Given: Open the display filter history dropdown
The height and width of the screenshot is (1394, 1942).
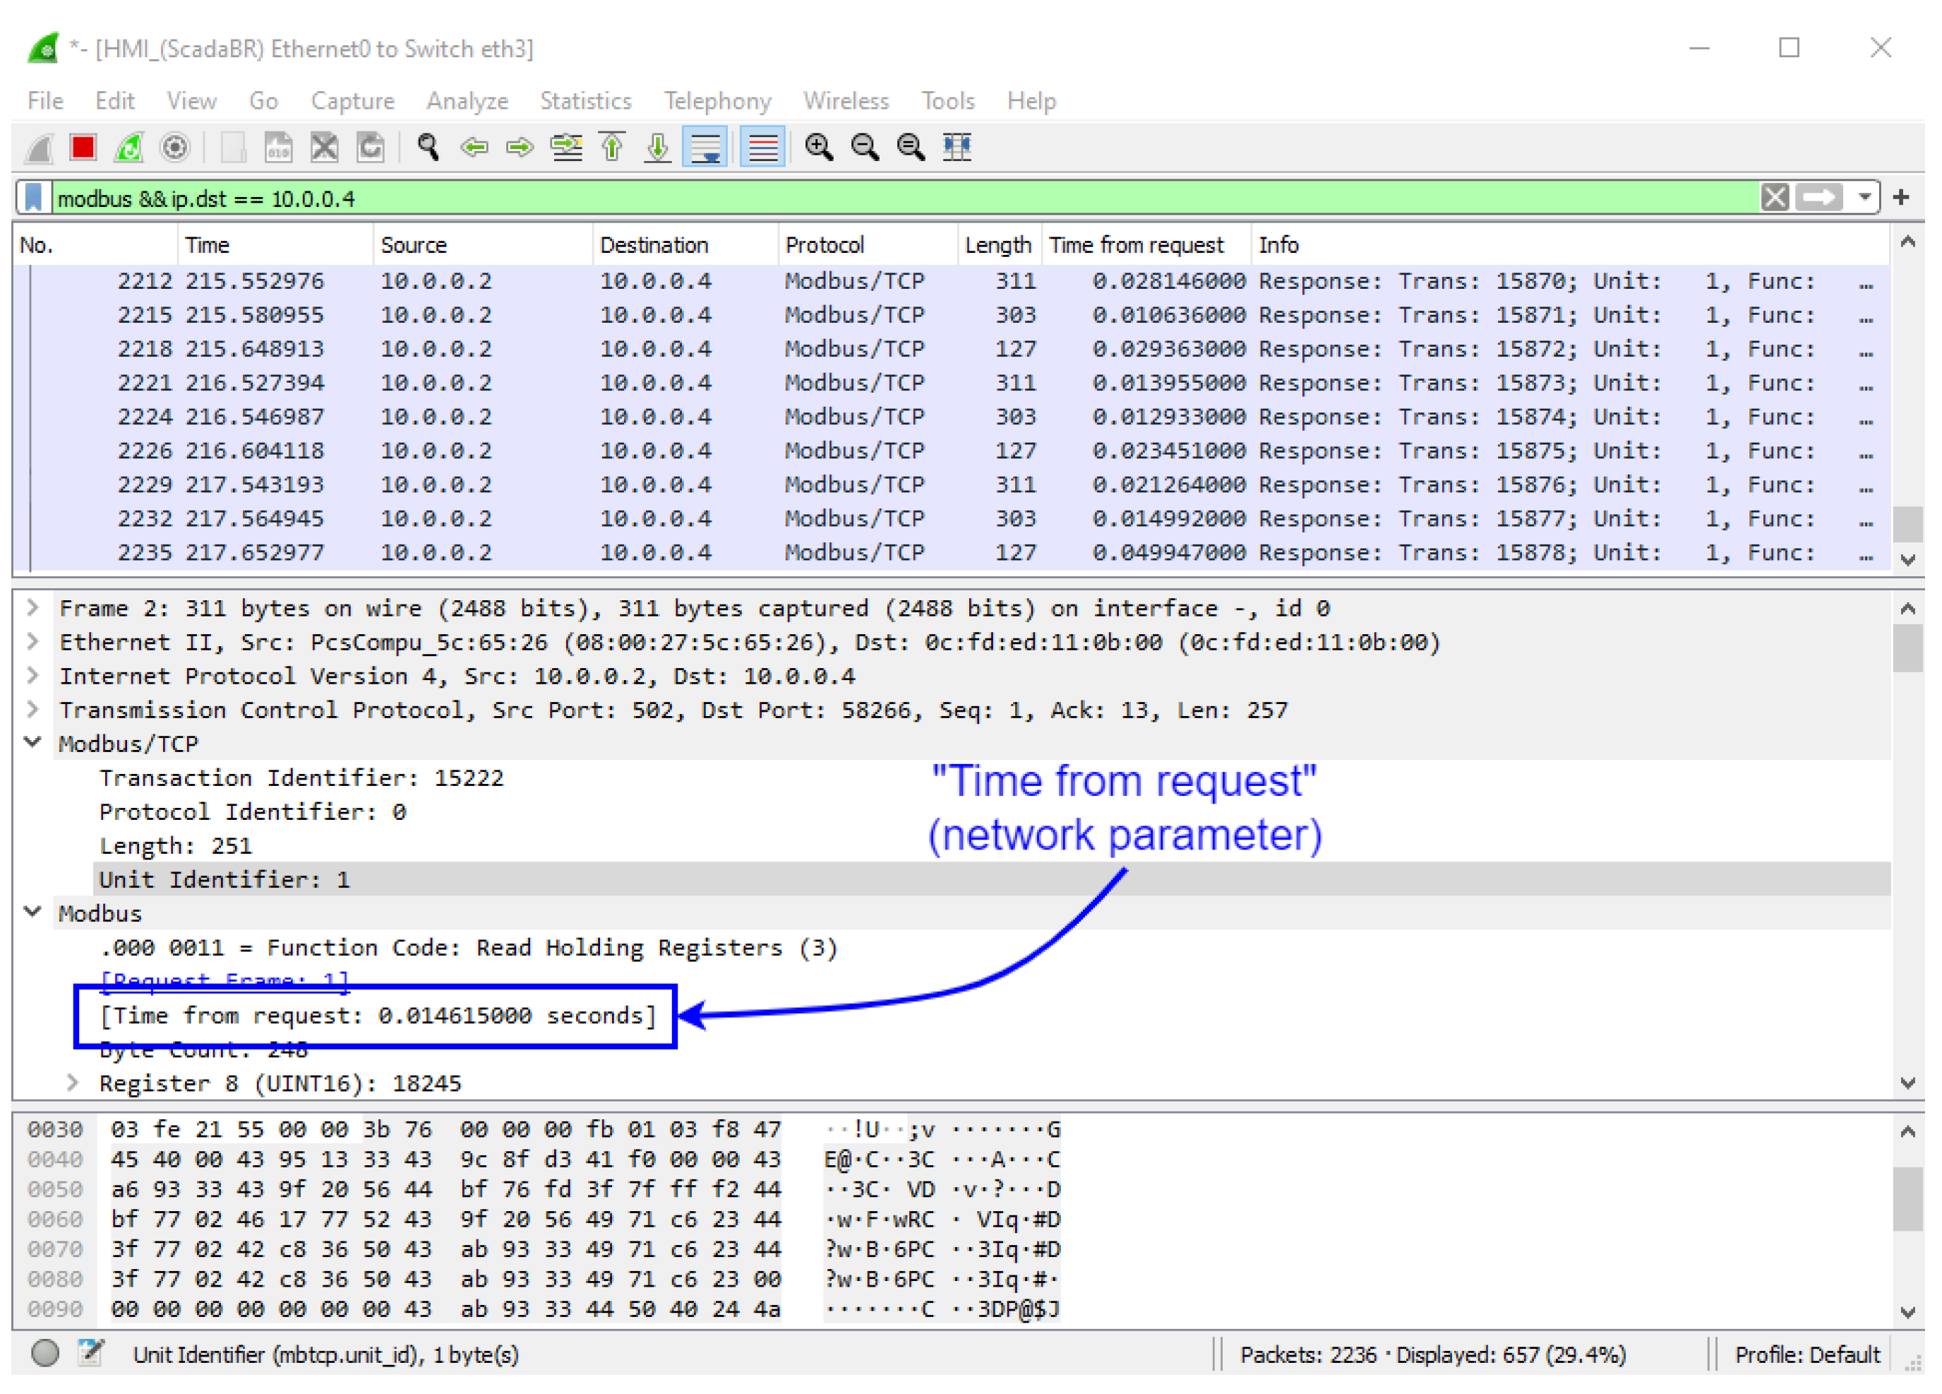Looking at the screenshot, I should pos(1863,198).
